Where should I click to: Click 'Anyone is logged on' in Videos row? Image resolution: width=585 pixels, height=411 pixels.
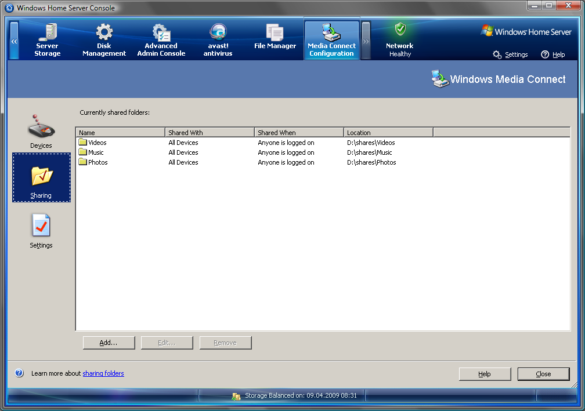click(x=286, y=143)
